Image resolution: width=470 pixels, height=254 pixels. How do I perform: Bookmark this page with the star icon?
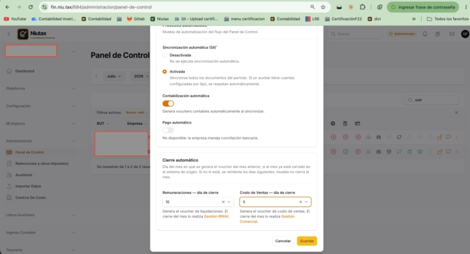[323, 7]
